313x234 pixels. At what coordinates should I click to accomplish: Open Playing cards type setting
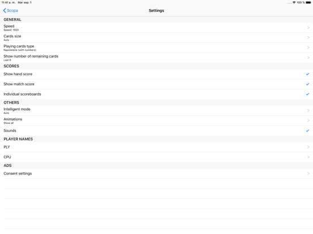tap(156, 47)
